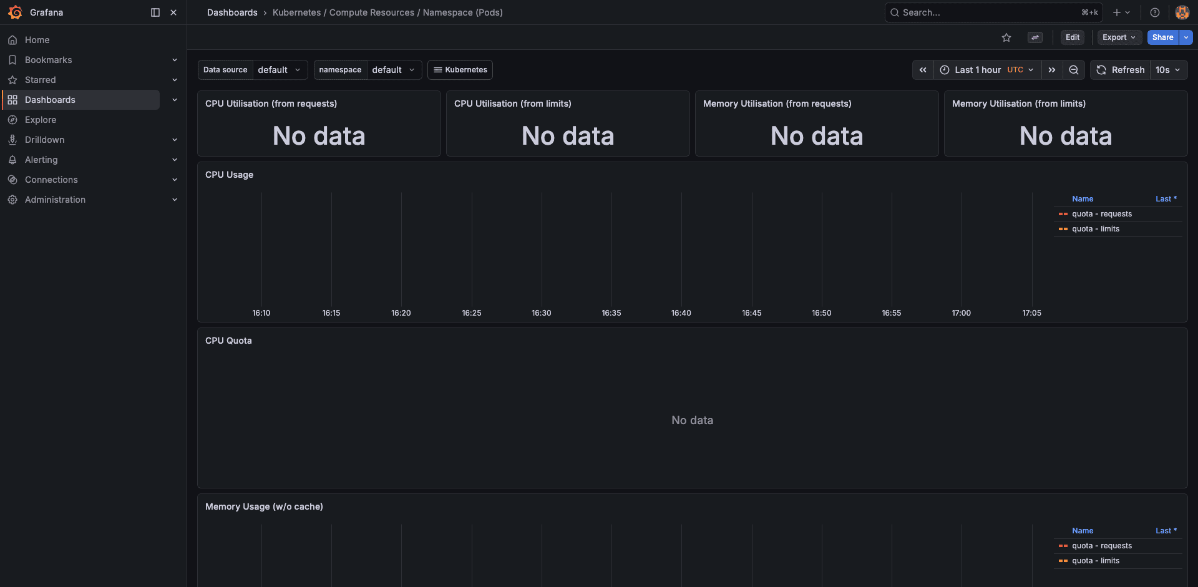The image size is (1198, 587).
Task: Select Explore in the sidebar
Action: tap(41, 120)
